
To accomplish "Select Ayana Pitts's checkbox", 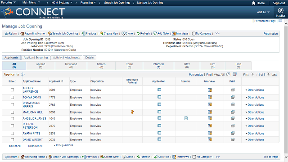I will point(12,133).
